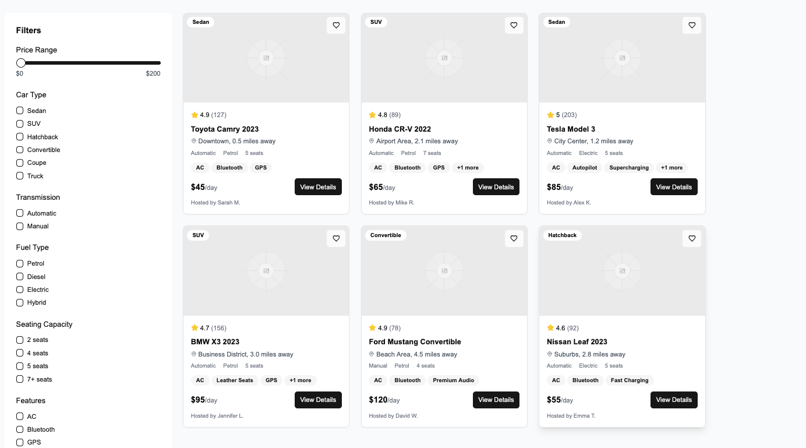Click the $200 maximum price label

tap(153, 73)
